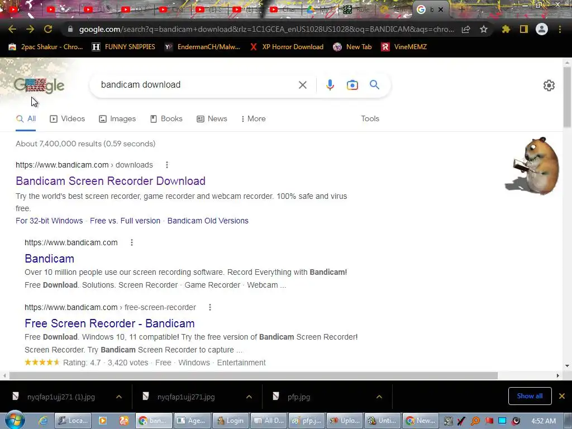Expand options for nyqfap1ujj271.jpg download
Screen dimensions: 572x429
[x=249, y=397]
